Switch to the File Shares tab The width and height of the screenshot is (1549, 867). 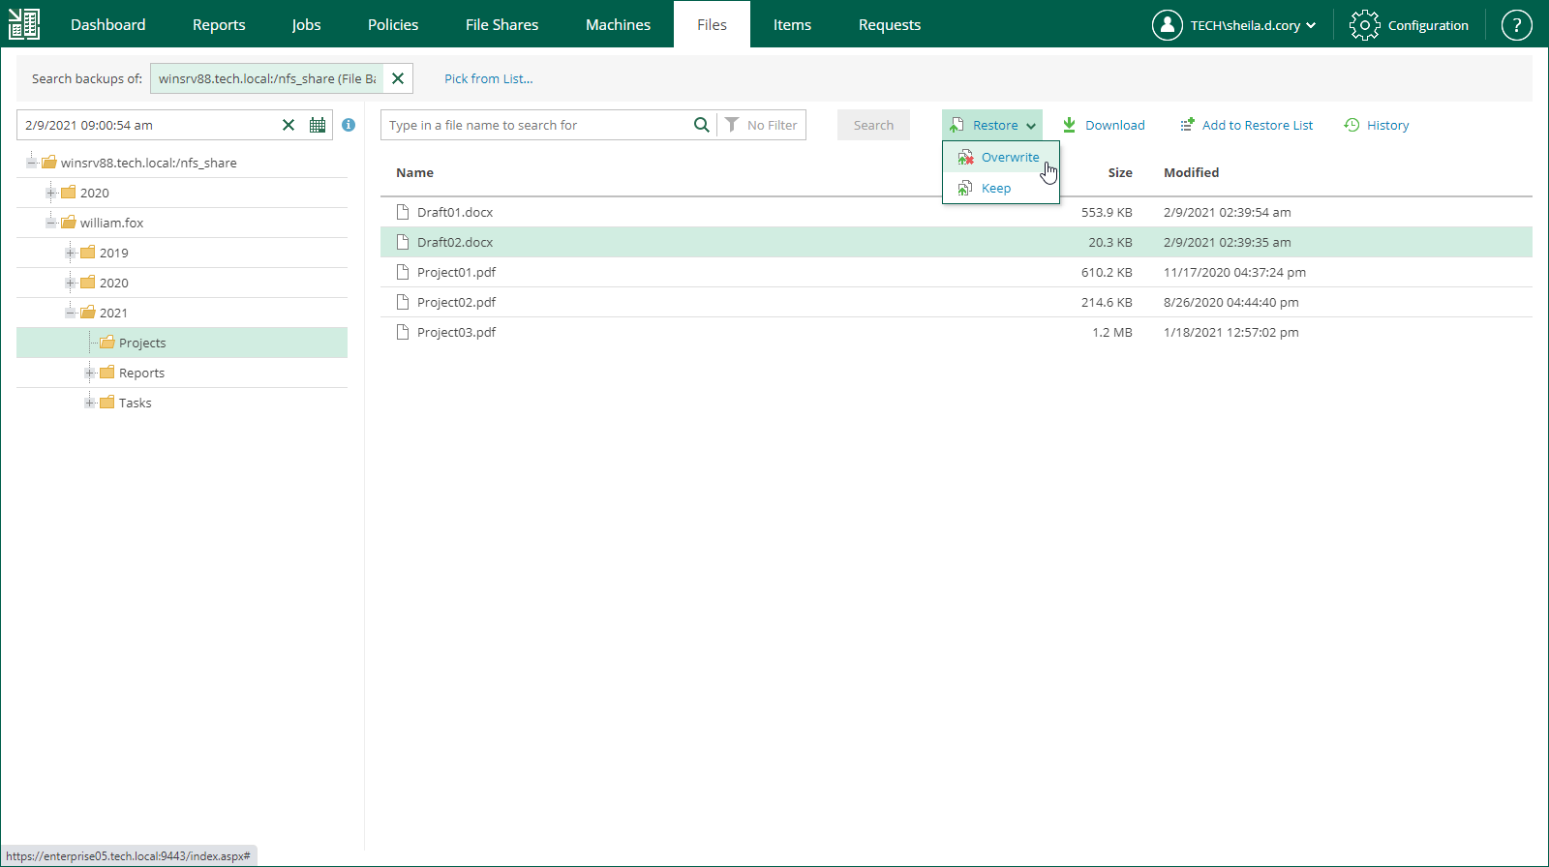[501, 25]
